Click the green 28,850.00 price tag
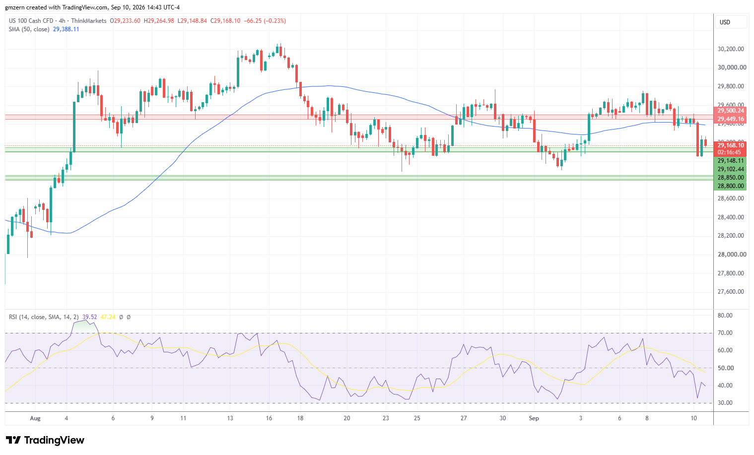Screen dimensions: 754x455 (731, 178)
